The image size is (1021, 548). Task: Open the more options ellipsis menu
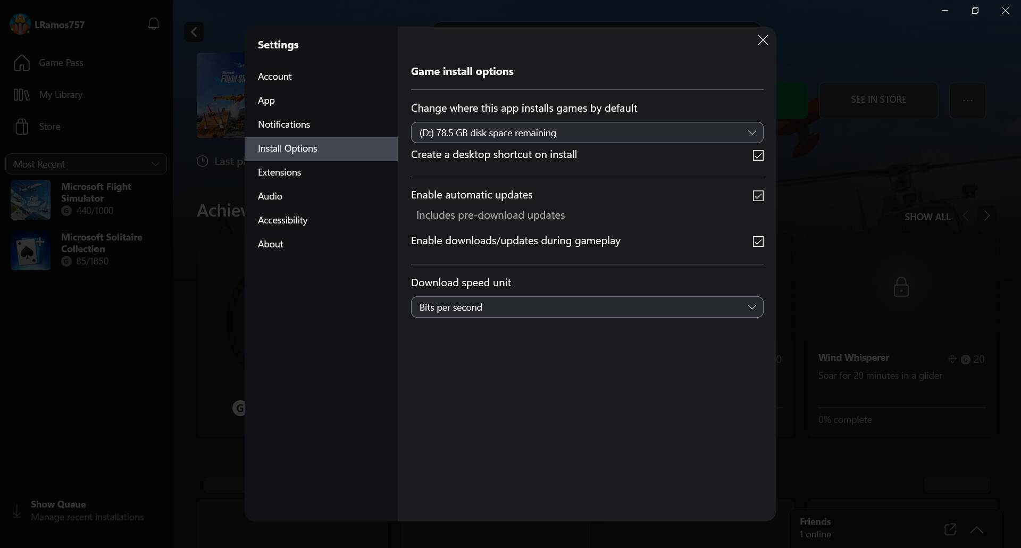pyautogui.click(x=968, y=100)
